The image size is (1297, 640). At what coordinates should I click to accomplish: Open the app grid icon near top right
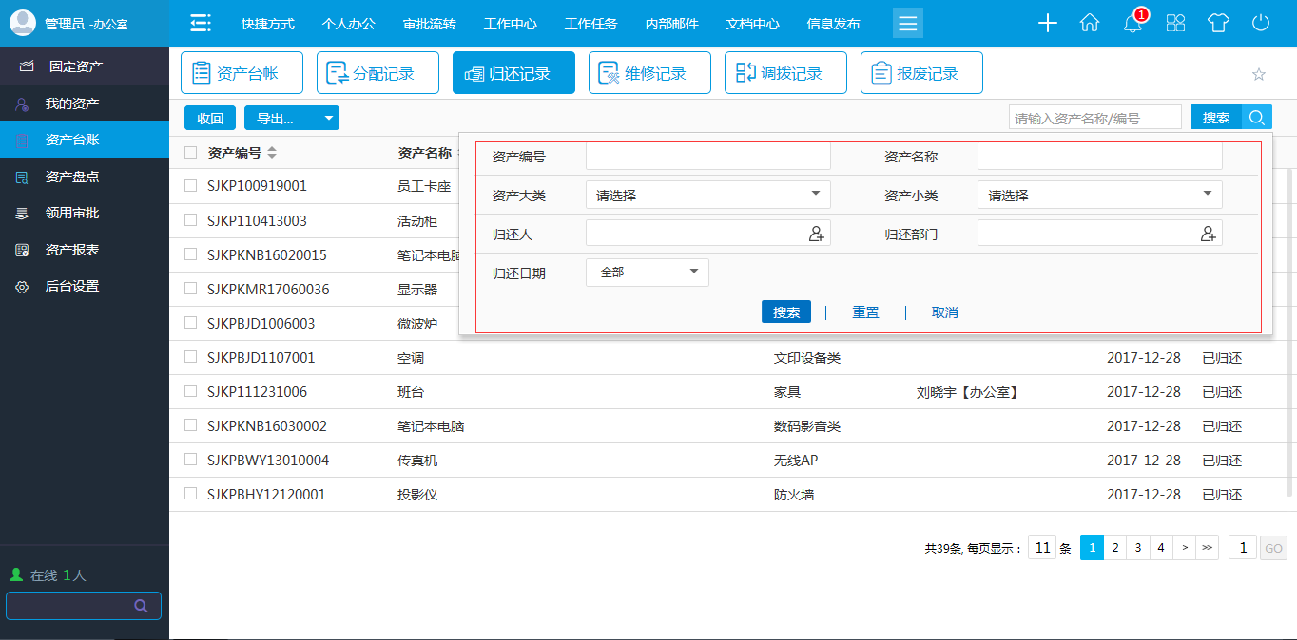pyautogui.click(x=1175, y=23)
